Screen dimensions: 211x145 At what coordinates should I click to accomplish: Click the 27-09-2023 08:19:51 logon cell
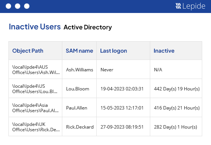coord(123,127)
